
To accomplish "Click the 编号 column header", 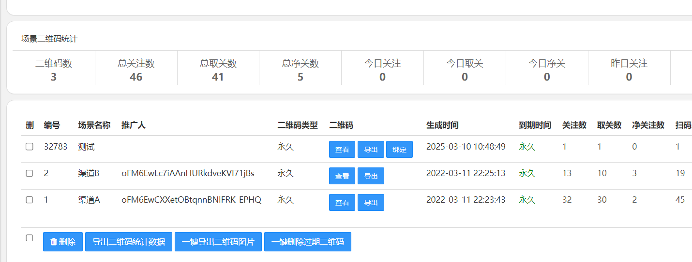I will [52, 125].
